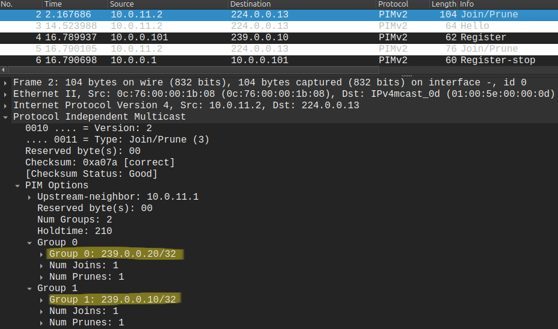Expand the highlighted Group 0: 239.0.0.20/32 entry

click(x=42, y=254)
